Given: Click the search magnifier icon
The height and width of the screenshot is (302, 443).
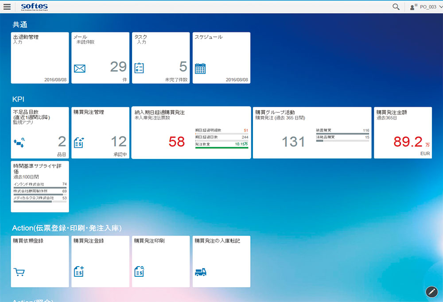Looking at the screenshot, I should 396,7.
